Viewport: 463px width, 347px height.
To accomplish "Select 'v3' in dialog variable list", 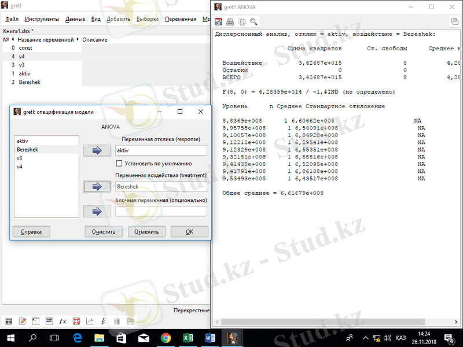I will (x=46, y=158).
